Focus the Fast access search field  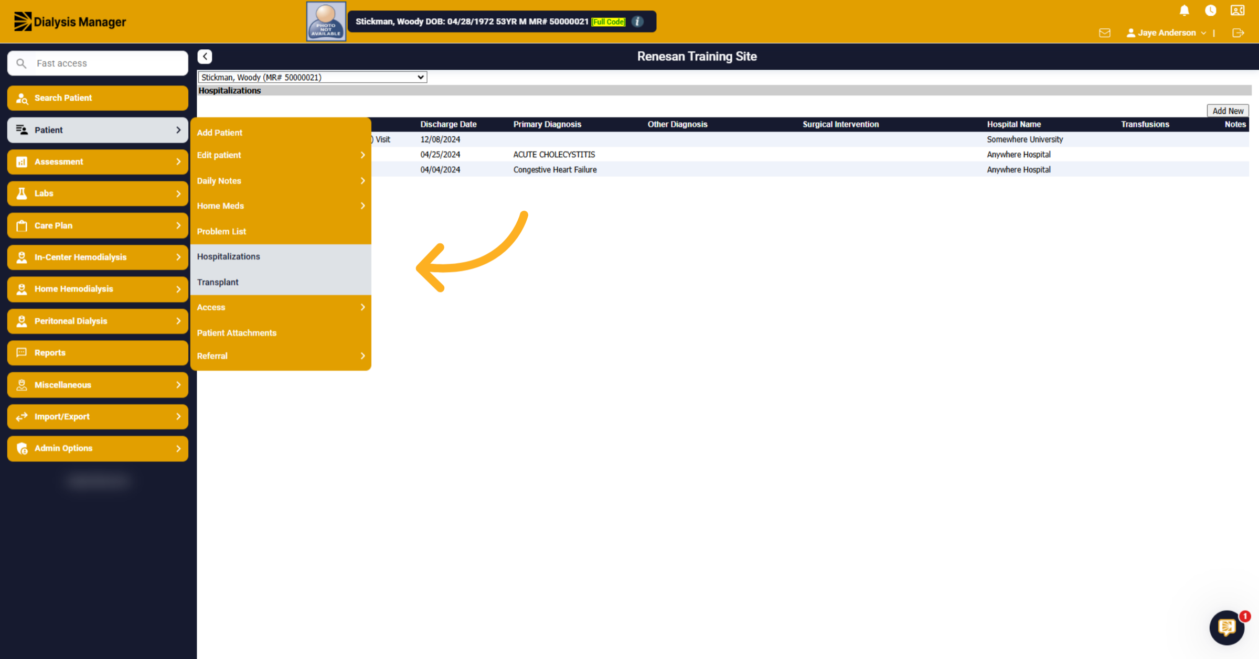click(x=98, y=63)
